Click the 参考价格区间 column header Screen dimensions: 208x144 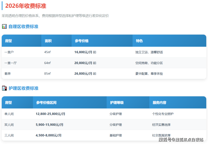[x=46, y=103]
